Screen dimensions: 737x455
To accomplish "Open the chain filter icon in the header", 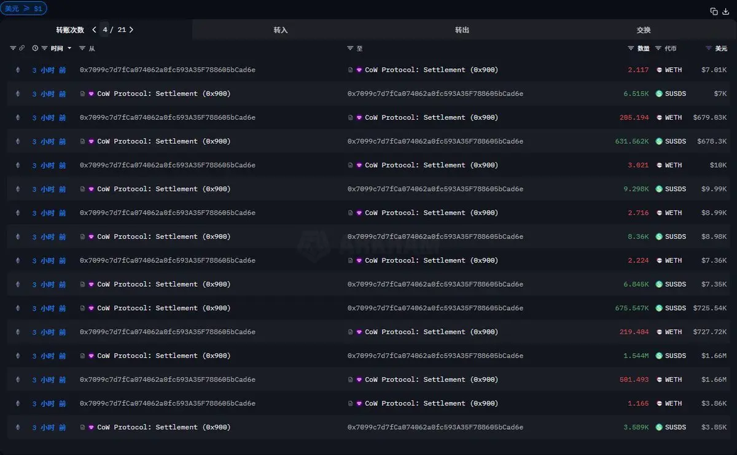I will click(x=13, y=48).
